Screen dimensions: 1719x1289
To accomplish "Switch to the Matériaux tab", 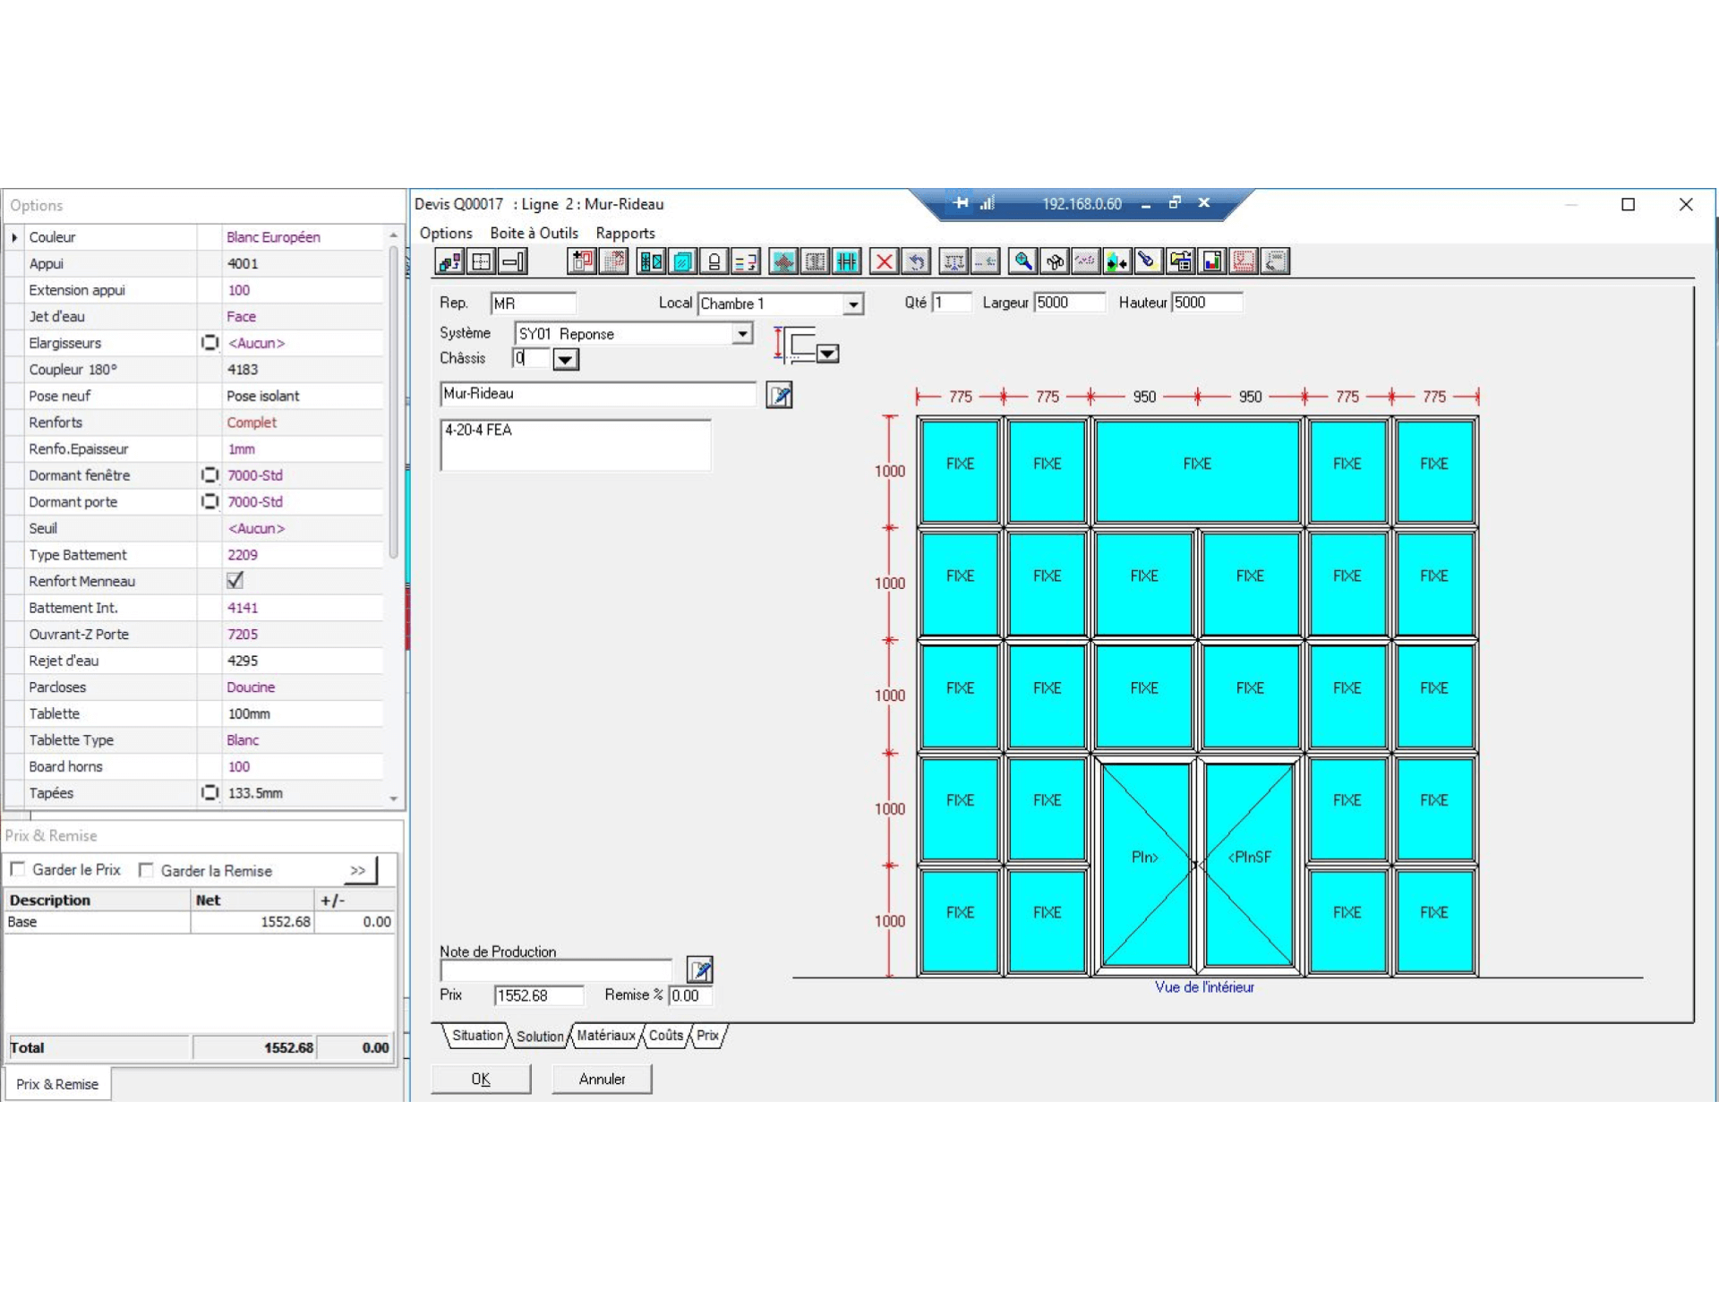I will pyautogui.click(x=605, y=1036).
